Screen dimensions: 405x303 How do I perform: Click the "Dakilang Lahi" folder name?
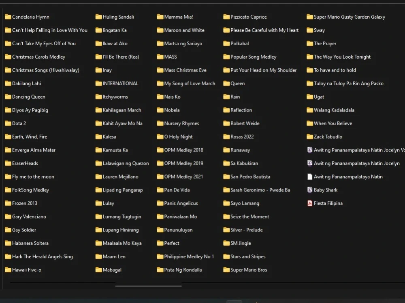coord(26,83)
